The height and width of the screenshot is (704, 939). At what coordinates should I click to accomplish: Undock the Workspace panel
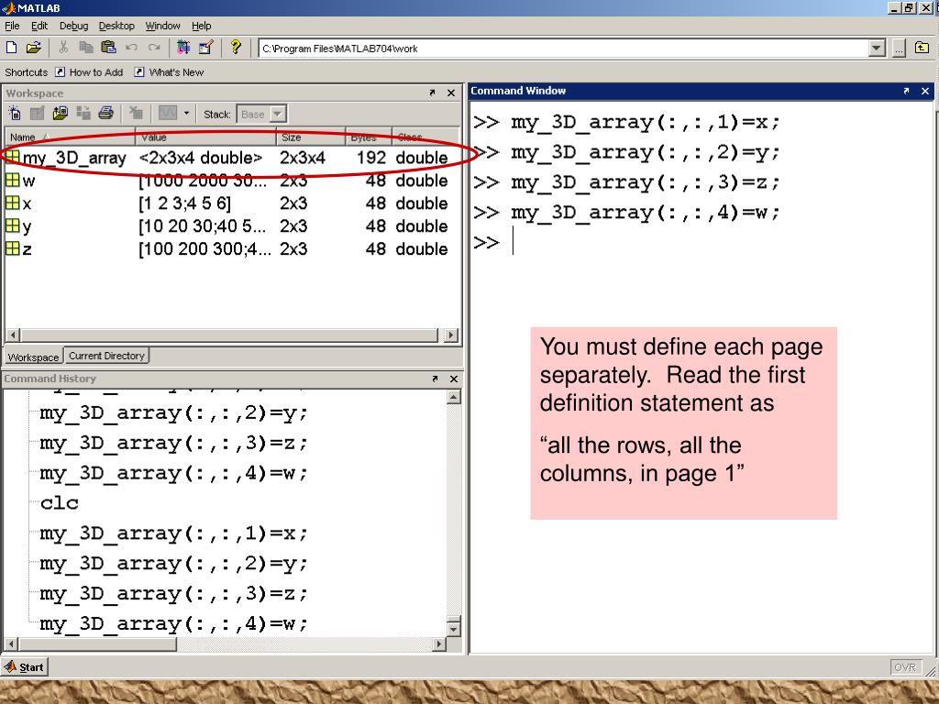[x=433, y=93]
